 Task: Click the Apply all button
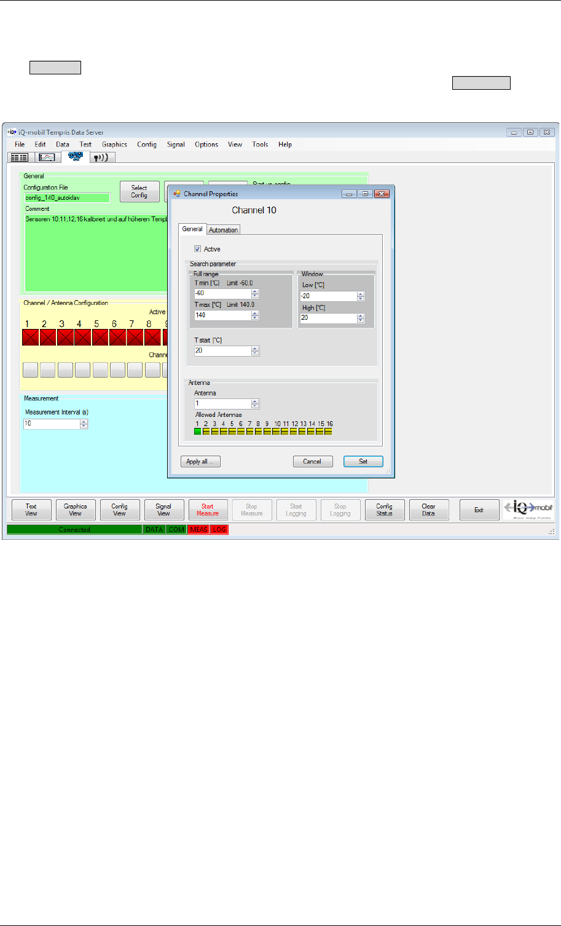click(x=200, y=461)
